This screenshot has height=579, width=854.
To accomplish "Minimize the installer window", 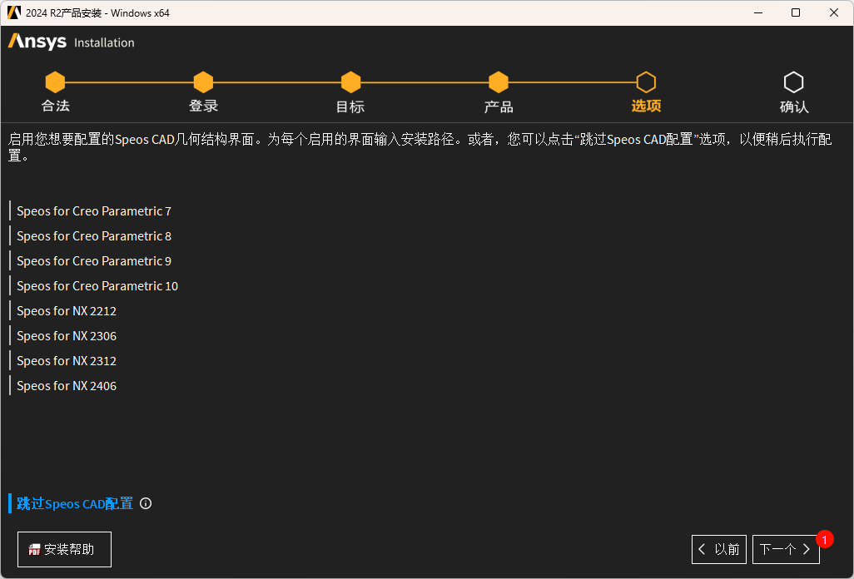I will pyautogui.click(x=758, y=12).
